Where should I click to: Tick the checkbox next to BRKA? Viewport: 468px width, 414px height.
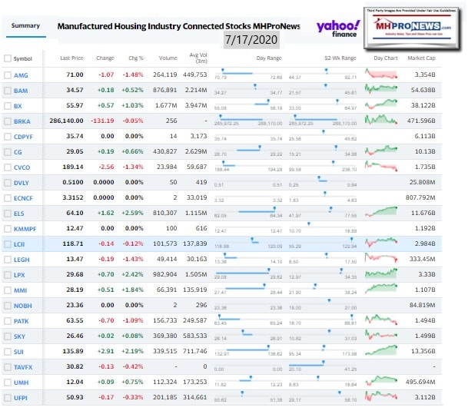8,121
